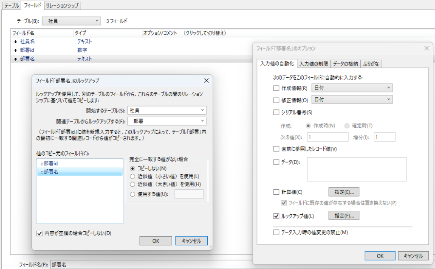The image size is (435, 269).
Task: Open the テーブル dropdown showing 社員
Action: (72, 20)
